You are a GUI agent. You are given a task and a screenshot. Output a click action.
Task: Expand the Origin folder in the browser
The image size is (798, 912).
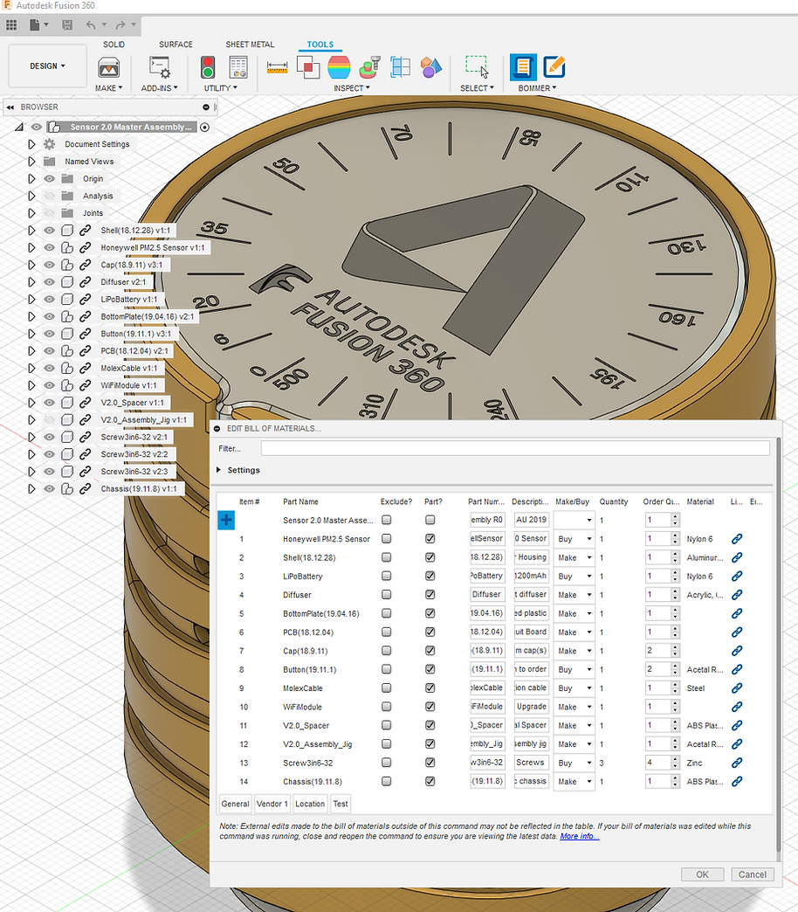(x=32, y=178)
